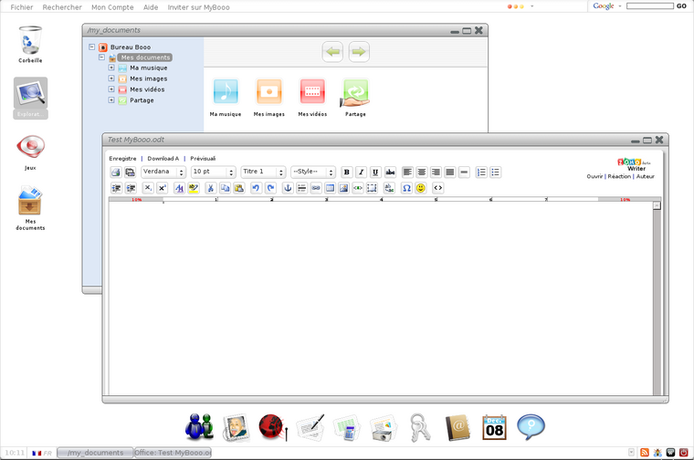Open Inviter sur MyBooo menu
The image size is (694, 460).
198,7
